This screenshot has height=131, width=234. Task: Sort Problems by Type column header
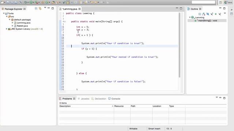[x=177, y=106]
